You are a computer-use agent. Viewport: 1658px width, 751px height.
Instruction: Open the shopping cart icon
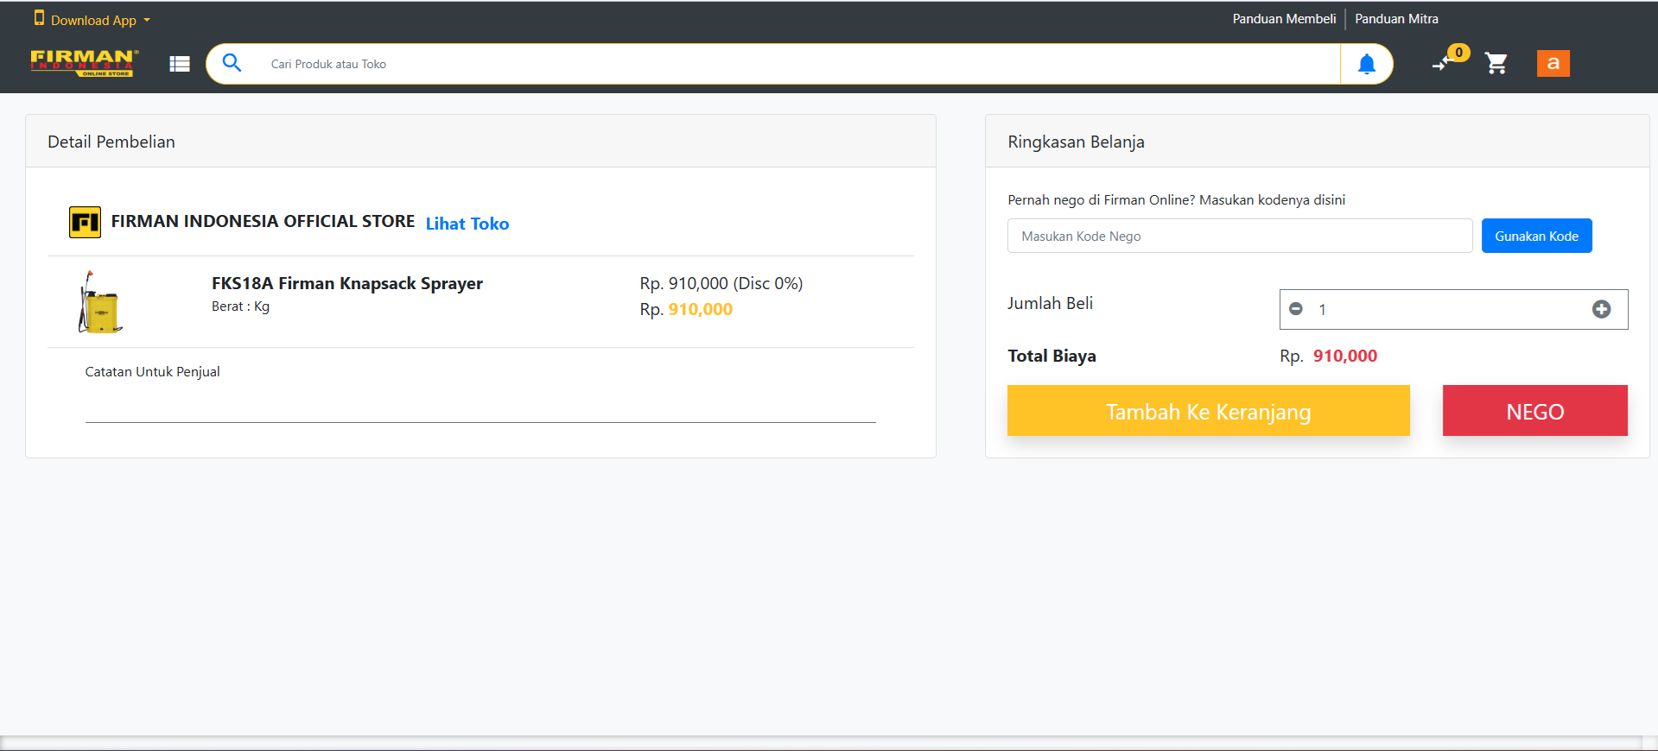click(x=1496, y=63)
